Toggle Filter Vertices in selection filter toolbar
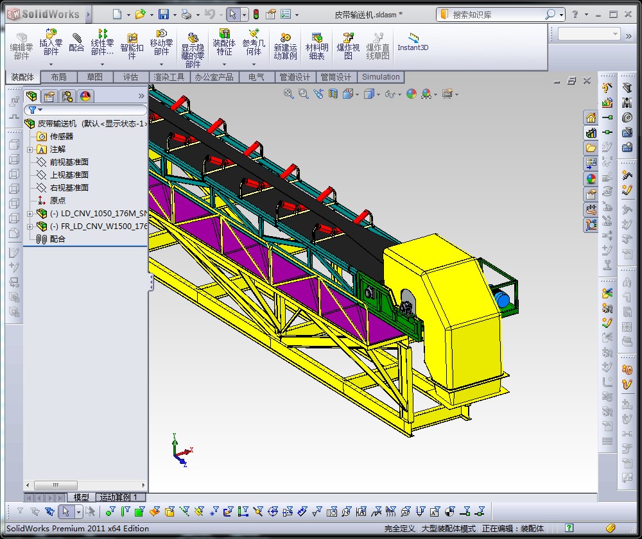 coord(110,511)
